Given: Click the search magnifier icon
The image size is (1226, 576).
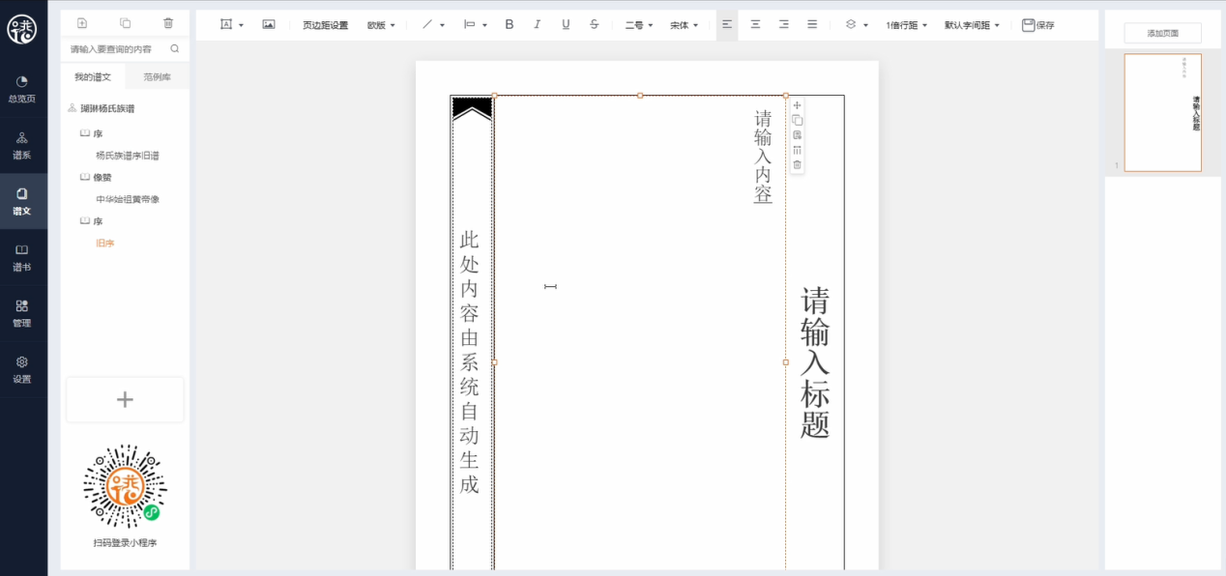Looking at the screenshot, I should (x=175, y=48).
